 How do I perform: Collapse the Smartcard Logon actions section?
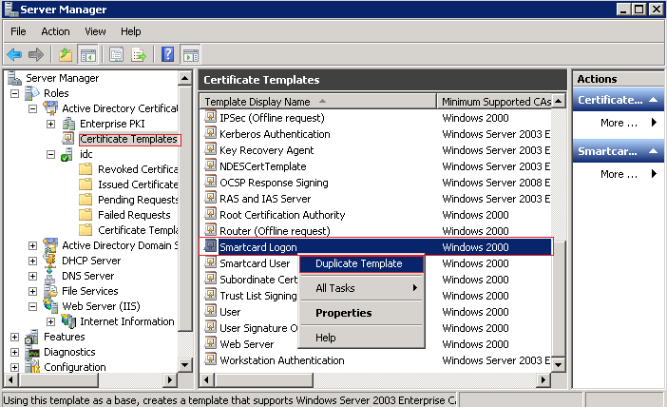click(x=653, y=151)
